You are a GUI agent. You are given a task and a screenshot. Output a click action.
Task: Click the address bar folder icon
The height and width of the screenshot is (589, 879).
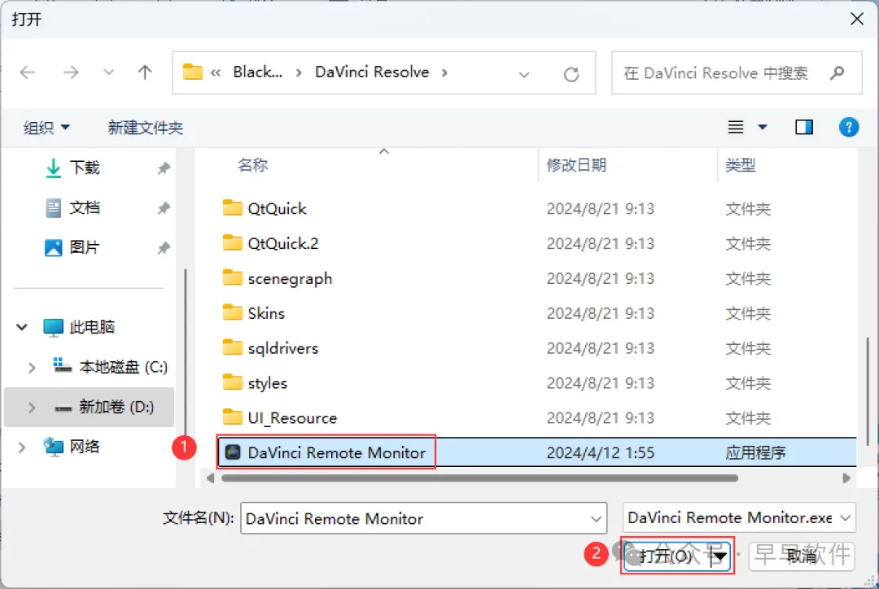[192, 72]
